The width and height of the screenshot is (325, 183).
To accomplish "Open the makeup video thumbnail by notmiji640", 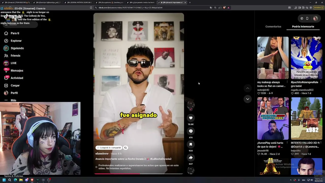I will 273,58.
